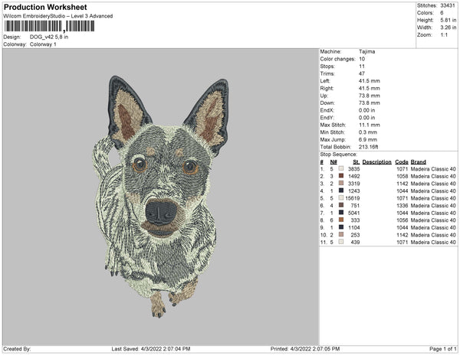
Task: Click the brown swatch in stop 2
Action: [x=341, y=176]
